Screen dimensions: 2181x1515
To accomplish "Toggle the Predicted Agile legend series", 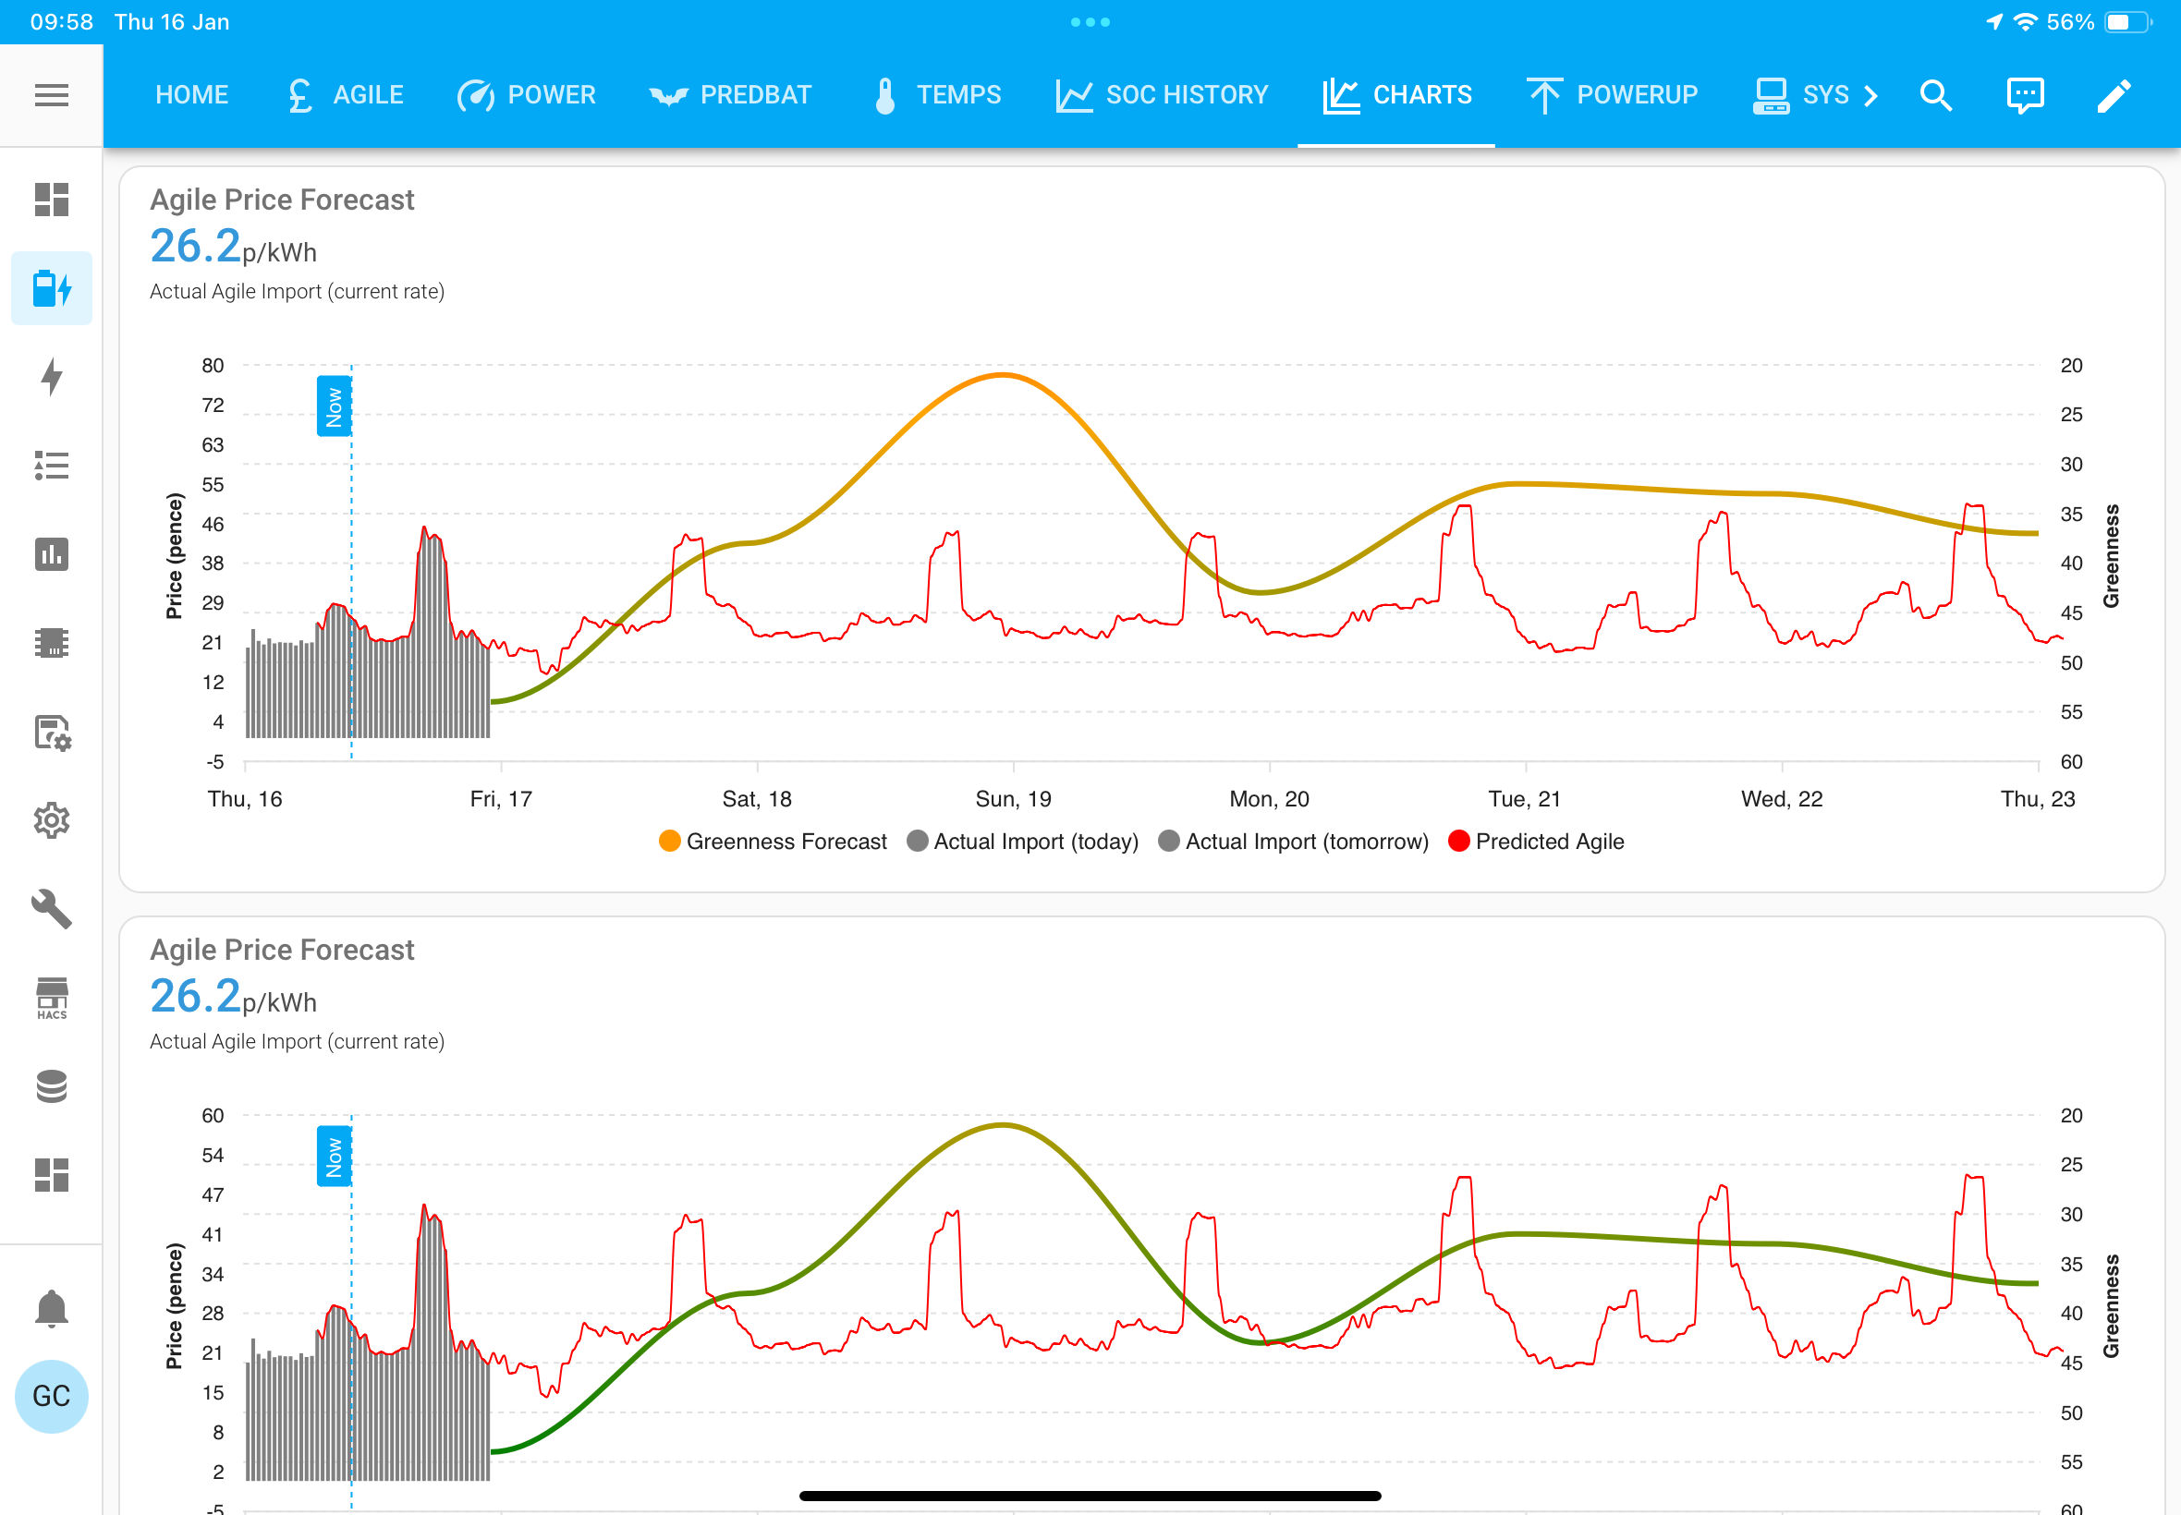I will [1536, 841].
